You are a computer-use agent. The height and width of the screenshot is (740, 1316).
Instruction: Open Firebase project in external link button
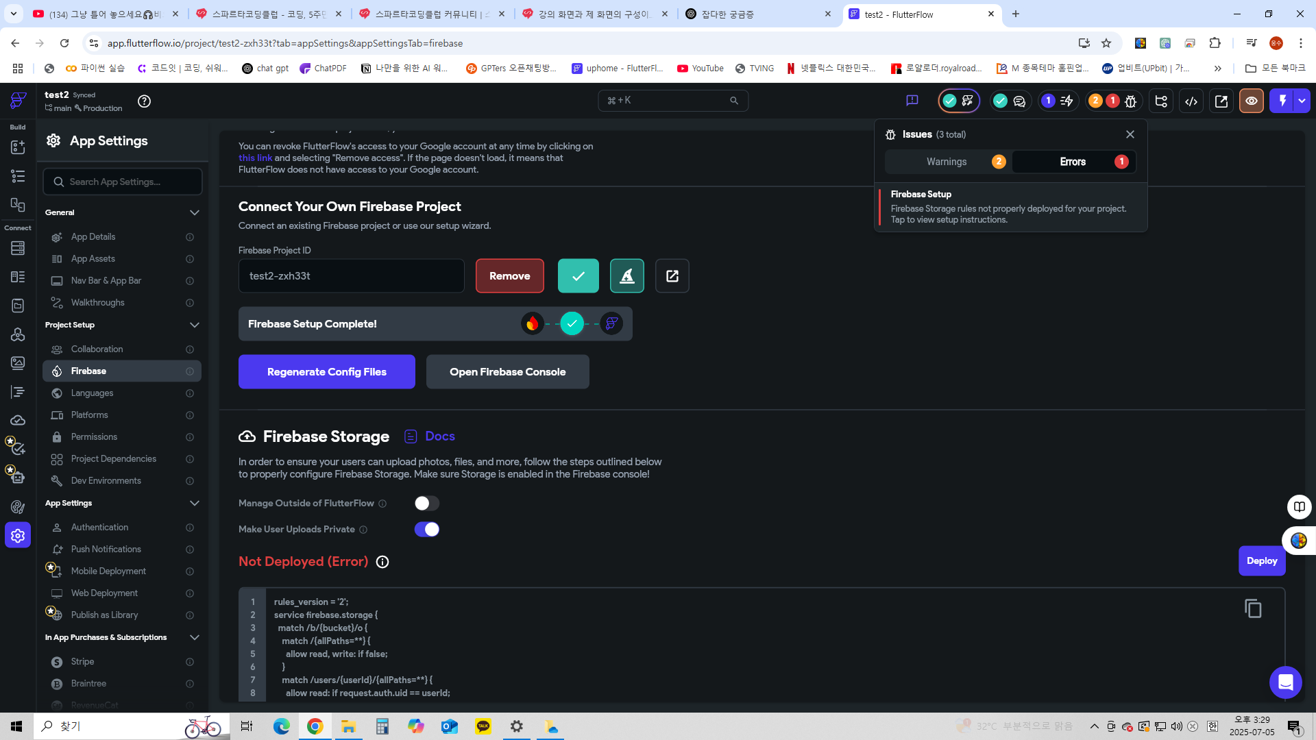tap(672, 276)
